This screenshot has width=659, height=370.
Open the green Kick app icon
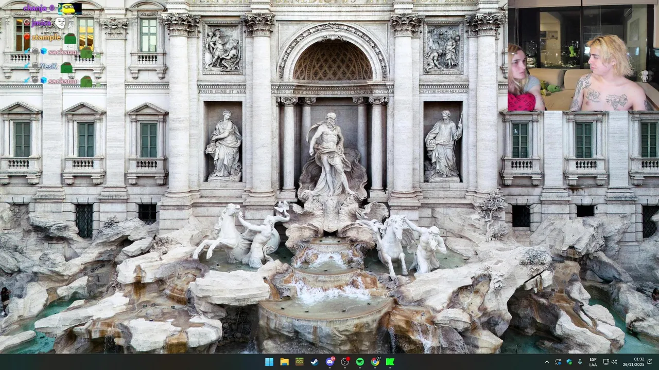pyautogui.click(x=390, y=362)
